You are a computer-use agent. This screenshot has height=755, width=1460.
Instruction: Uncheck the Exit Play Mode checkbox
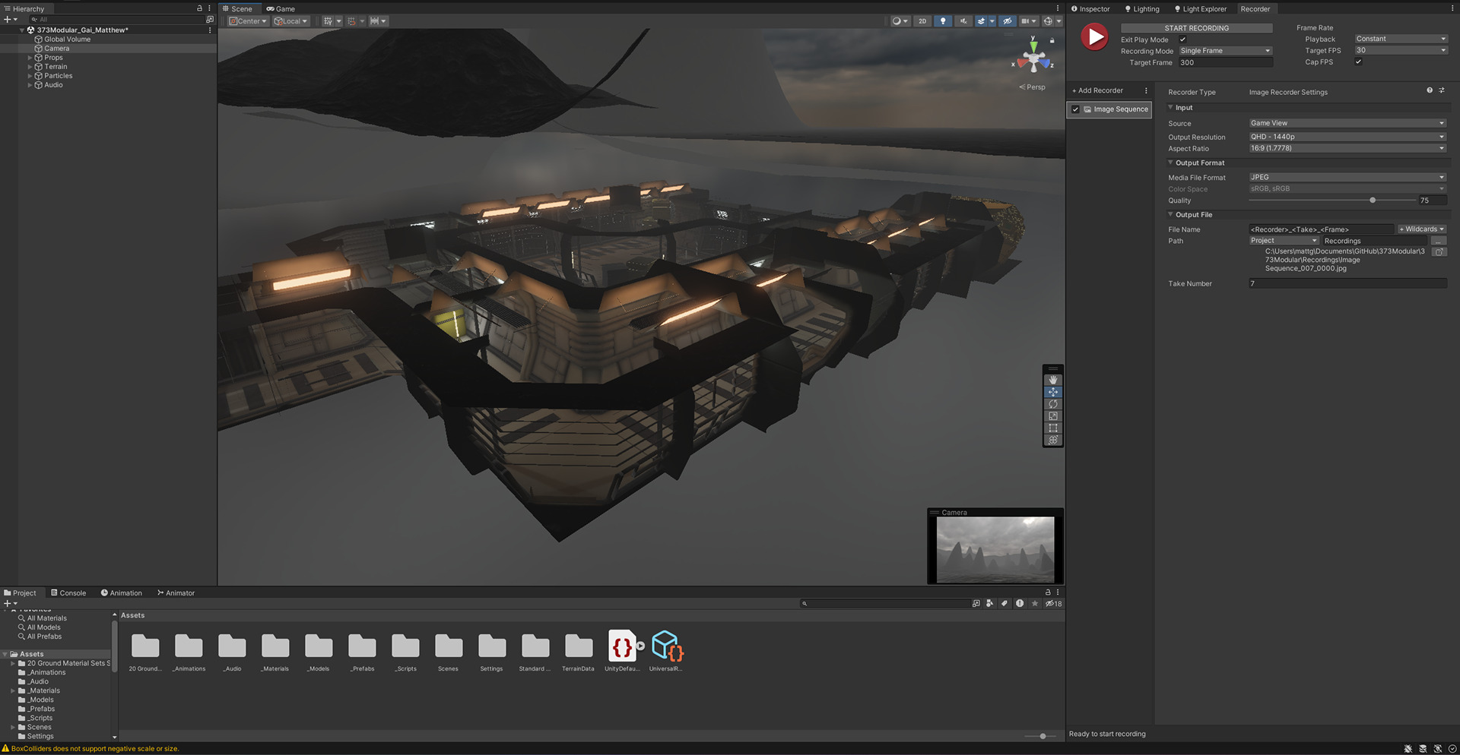pyautogui.click(x=1182, y=39)
